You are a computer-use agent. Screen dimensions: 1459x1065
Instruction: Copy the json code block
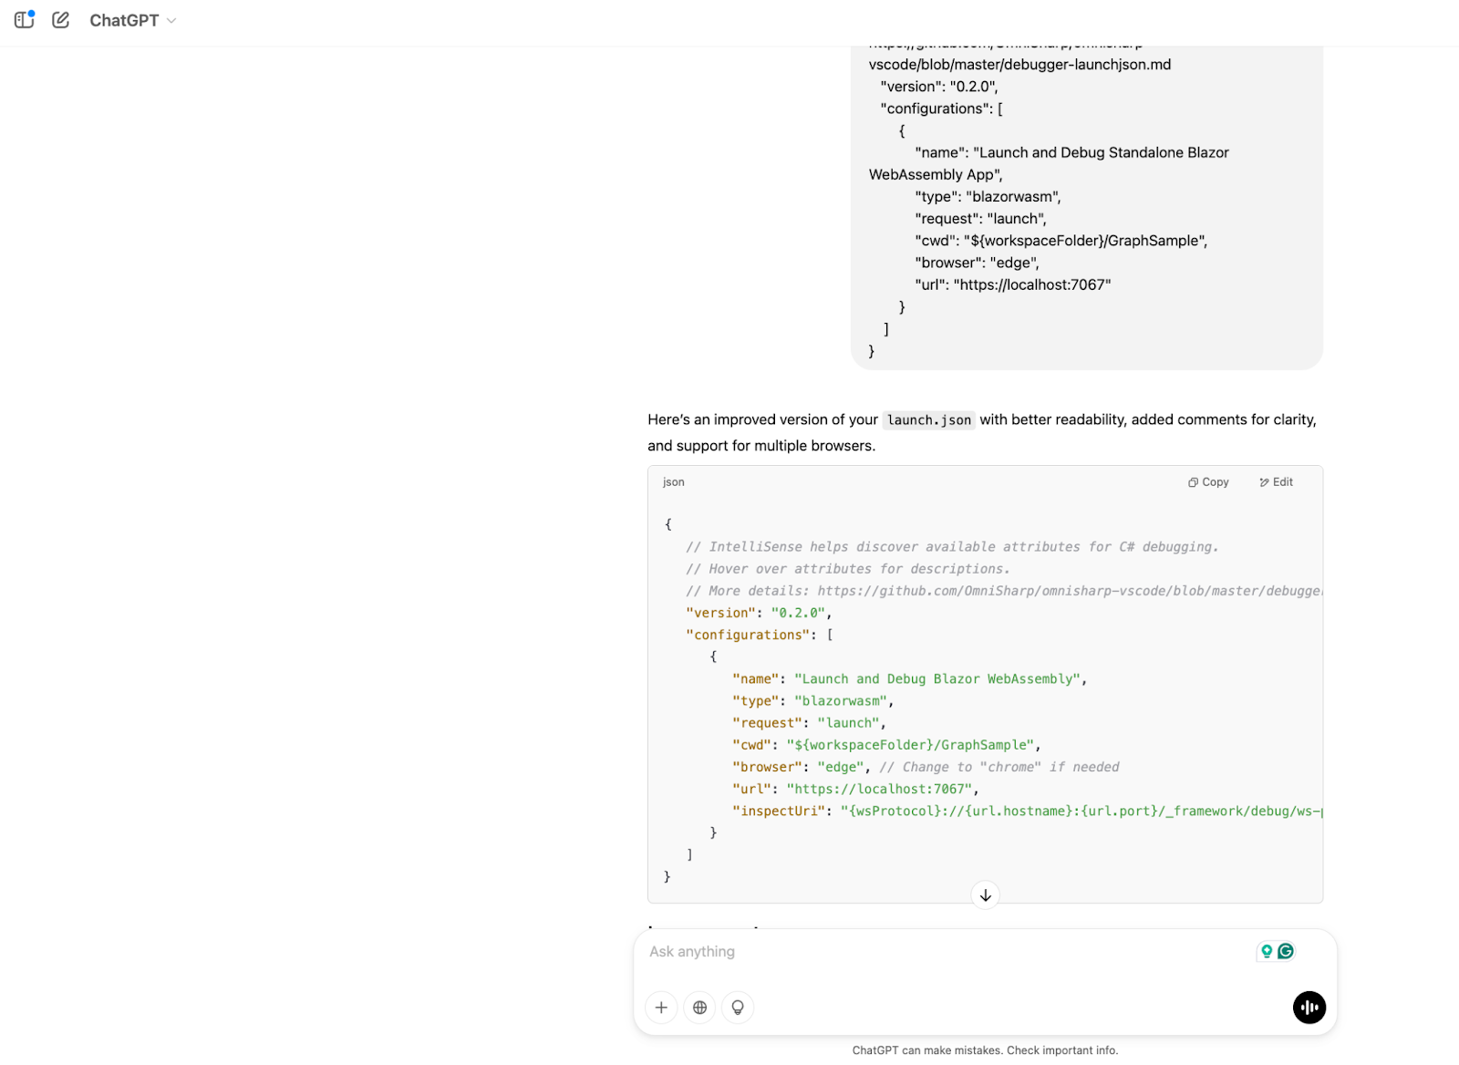pos(1208,482)
